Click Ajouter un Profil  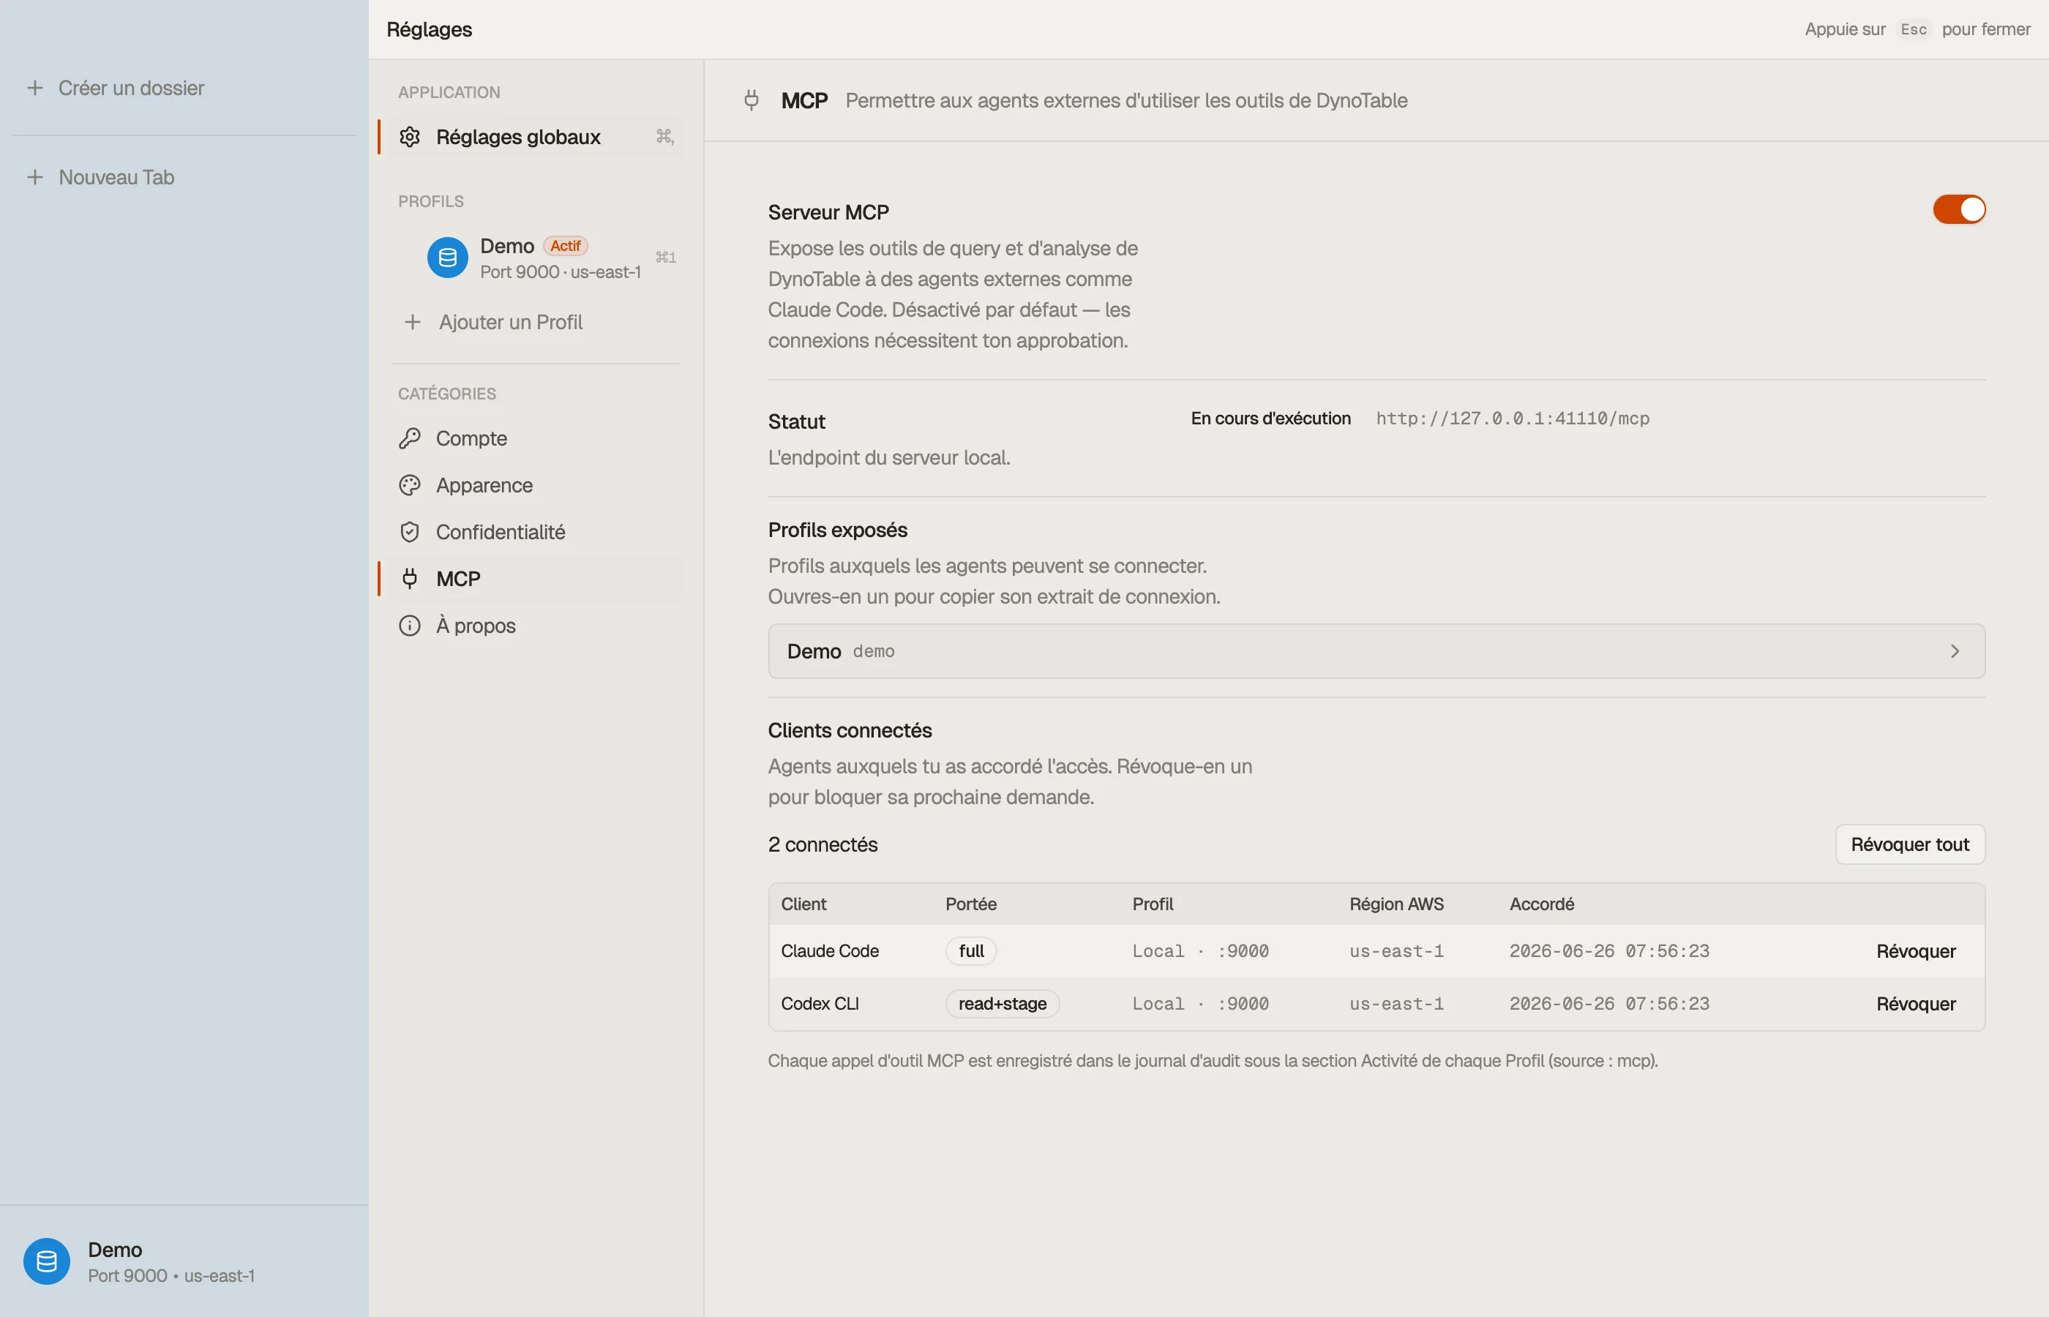pyautogui.click(x=511, y=323)
